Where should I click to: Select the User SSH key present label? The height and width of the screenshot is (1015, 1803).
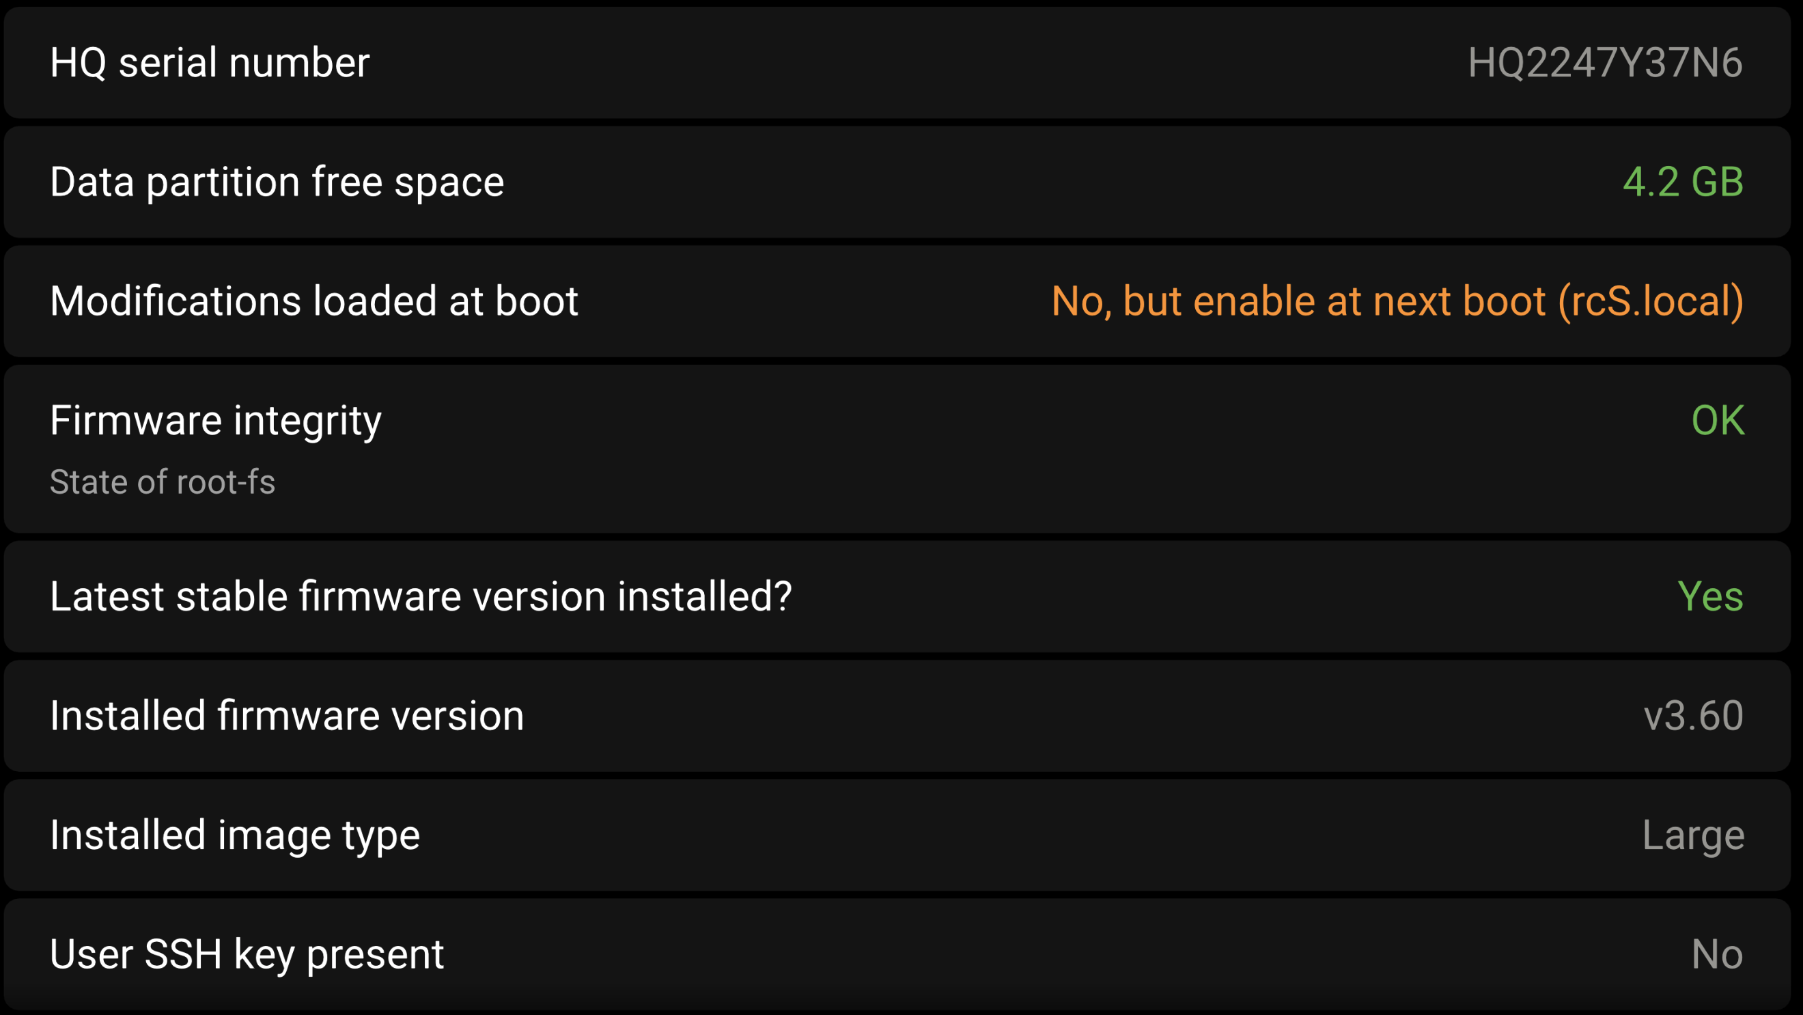point(247,954)
